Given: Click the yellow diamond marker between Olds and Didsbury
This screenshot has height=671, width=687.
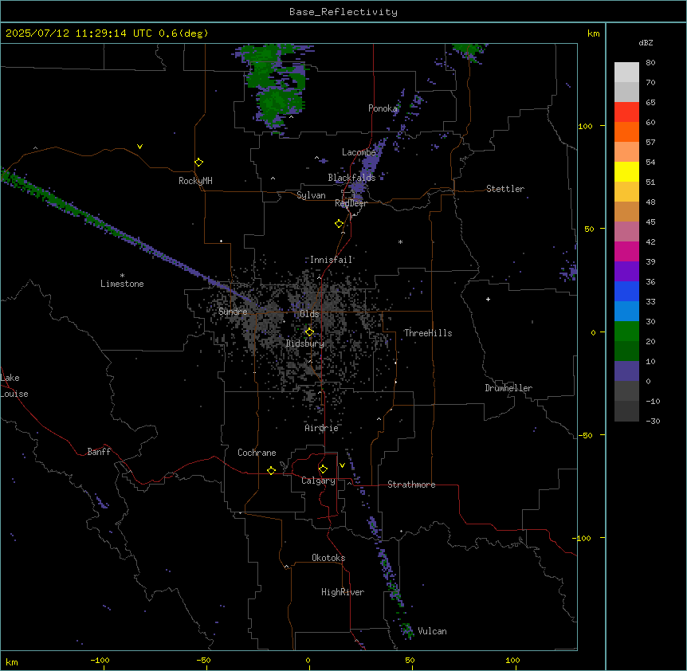Looking at the screenshot, I should pyautogui.click(x=310, y=332).
